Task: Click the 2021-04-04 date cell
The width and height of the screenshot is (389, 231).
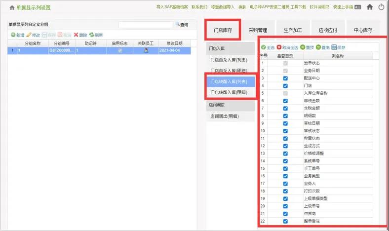Action: (x=175, y=50)
